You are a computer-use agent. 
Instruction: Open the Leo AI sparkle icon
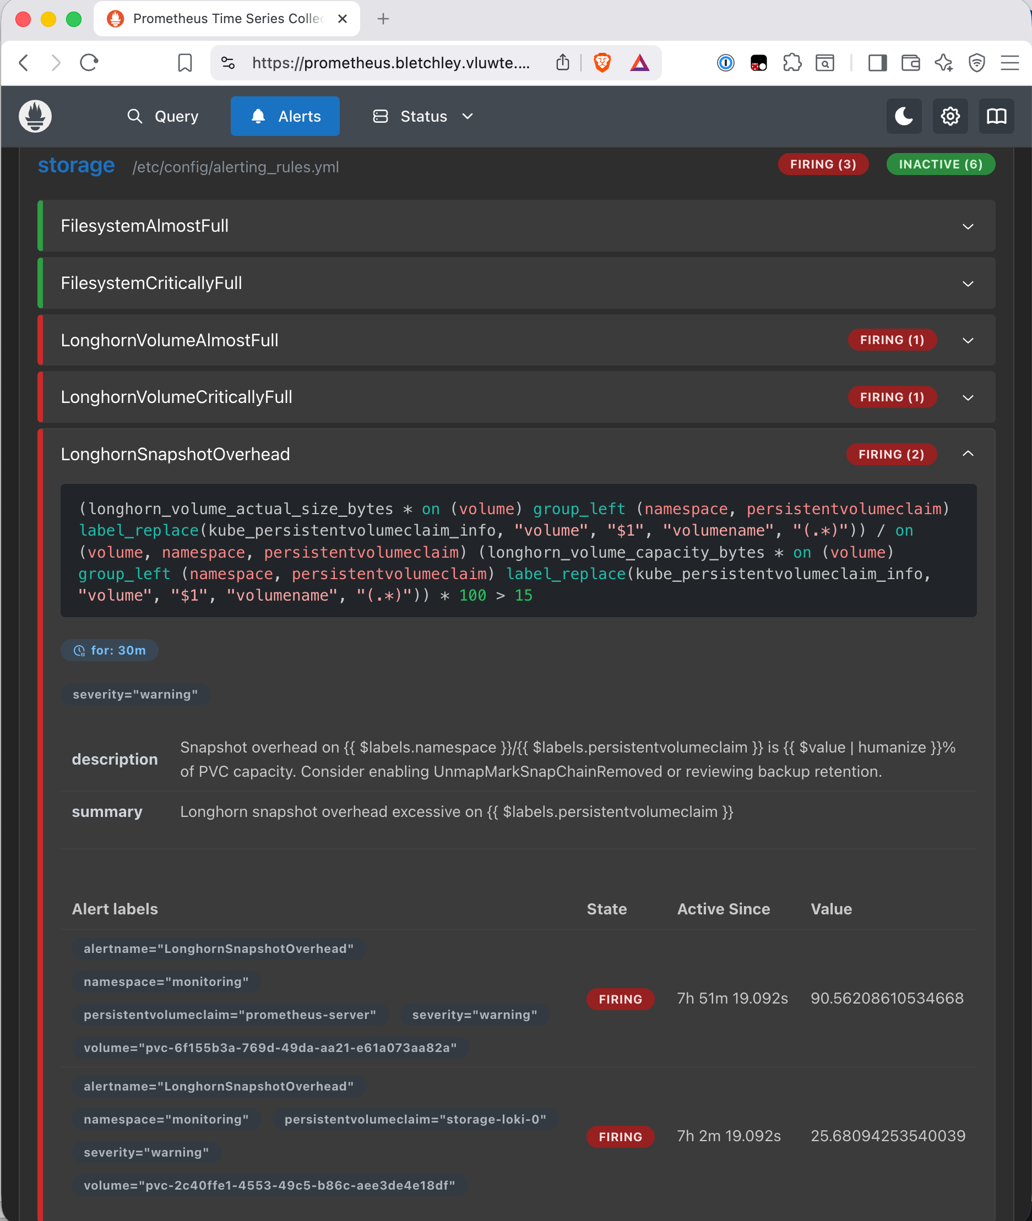point(944,63)
